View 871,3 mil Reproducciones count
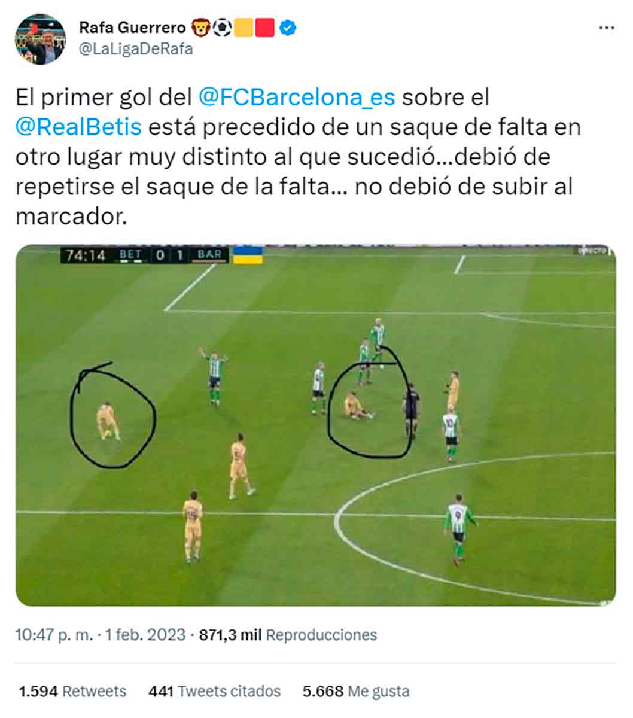This screenshot has width=633, height=718. pyautogui.click(x=288, y=635)
